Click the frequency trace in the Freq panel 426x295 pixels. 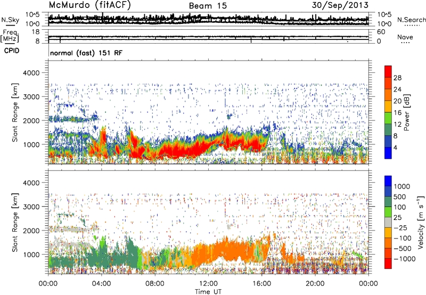tap(208, 37)
